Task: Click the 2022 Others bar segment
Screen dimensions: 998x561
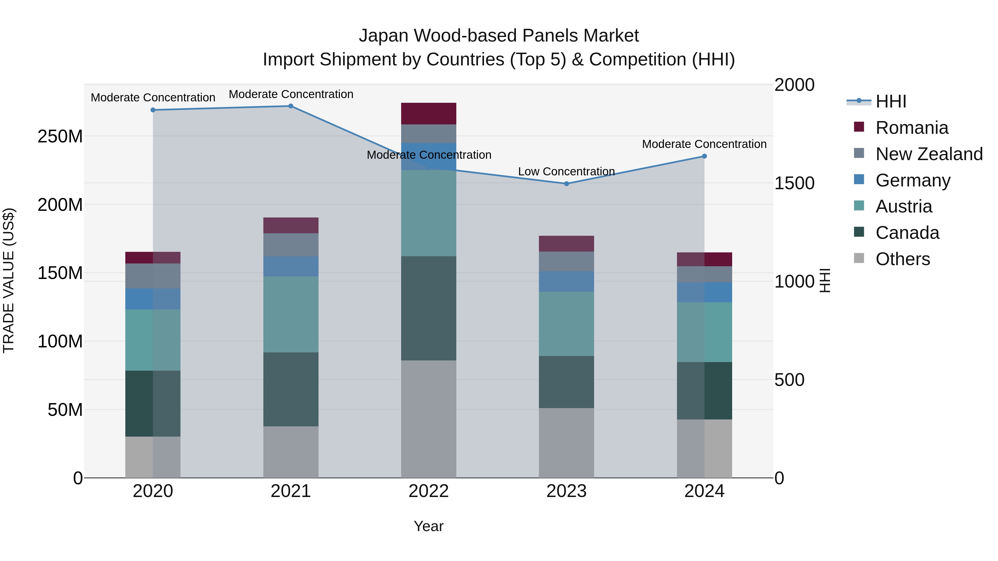Action: [429, 419]
